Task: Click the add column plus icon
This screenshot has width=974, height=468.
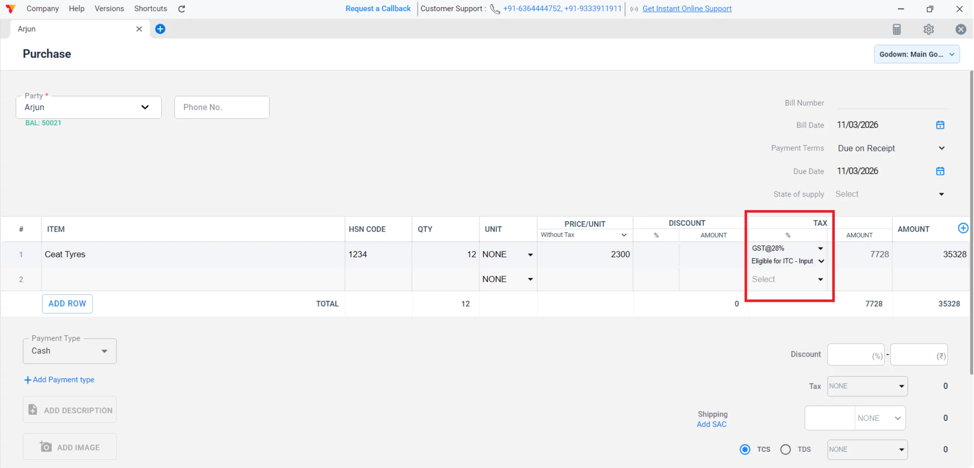Action: (963, 228)
